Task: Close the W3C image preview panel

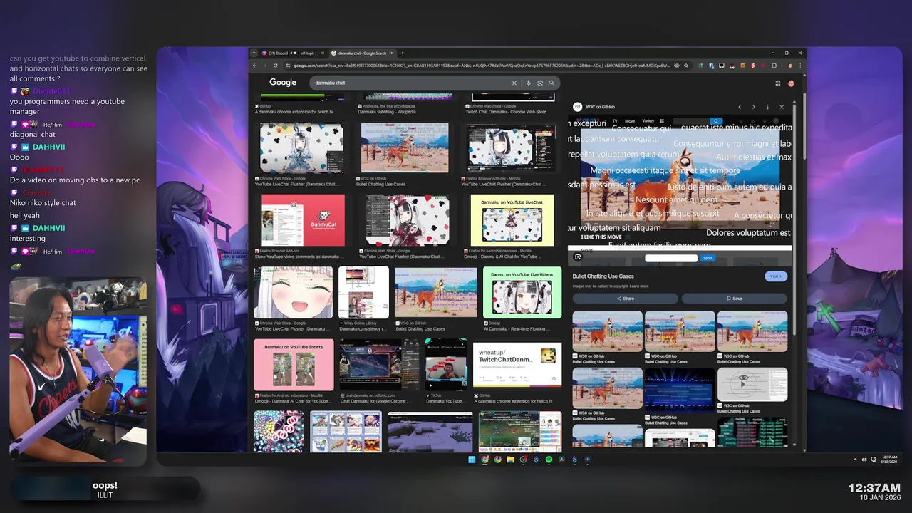Action: tap(782, 107)
